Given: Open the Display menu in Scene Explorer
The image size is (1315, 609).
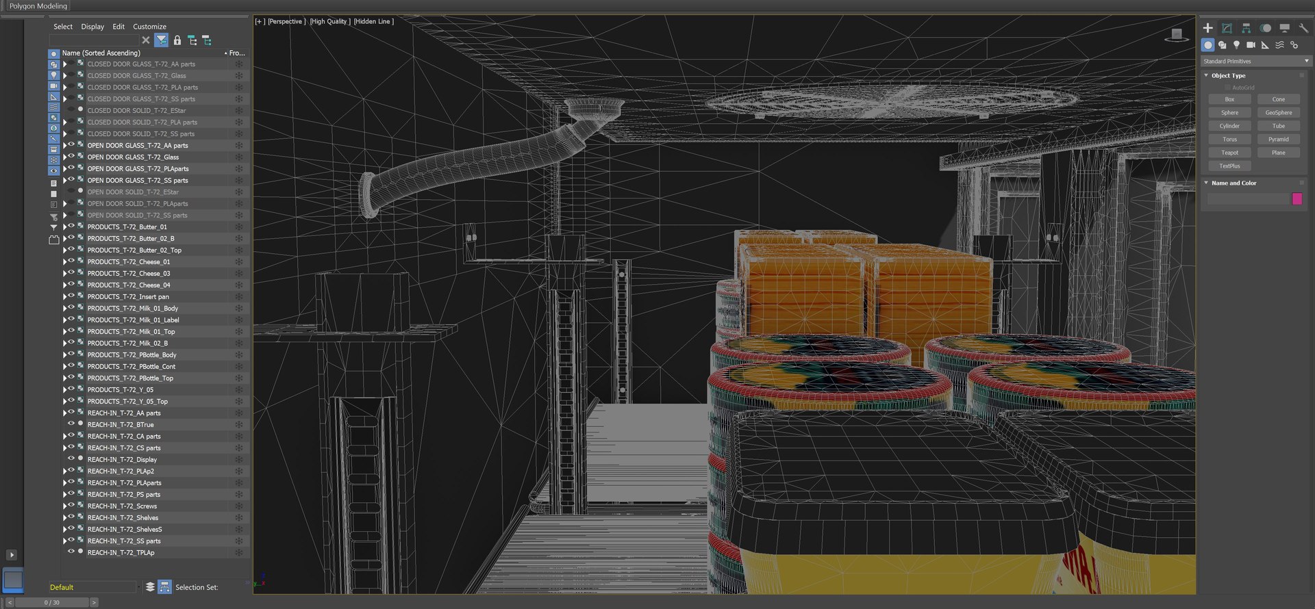Looking at the screenshot, I should [x=92, y=27].
